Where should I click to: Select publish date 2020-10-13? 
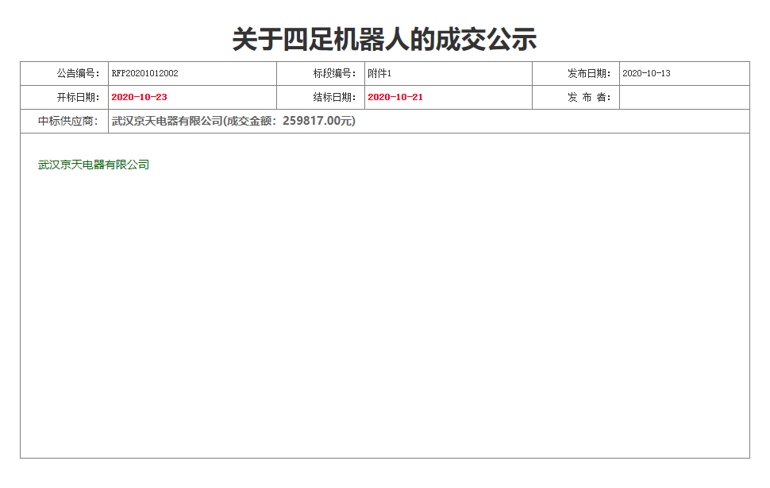646,74
